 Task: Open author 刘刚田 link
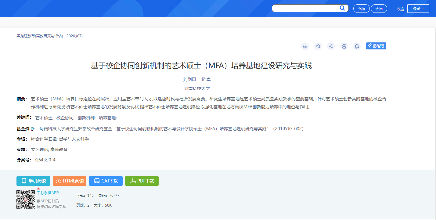189,79
